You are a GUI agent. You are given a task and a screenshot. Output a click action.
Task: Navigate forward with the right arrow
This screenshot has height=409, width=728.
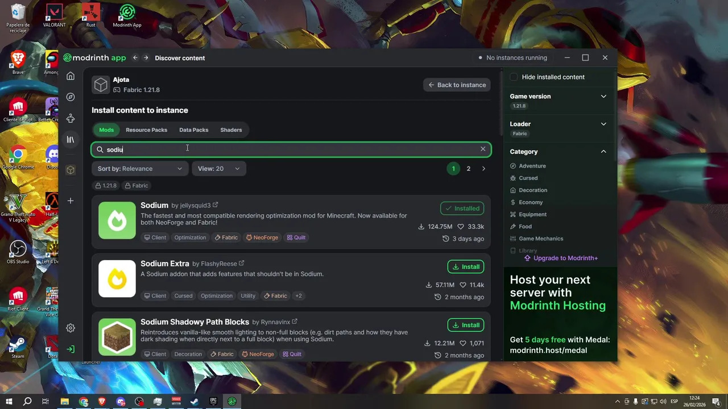146,58
